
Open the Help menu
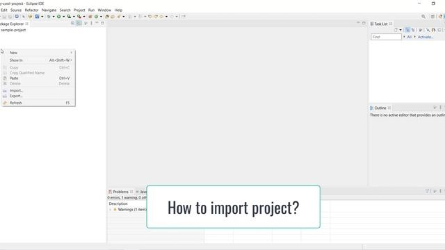coord(118,10)
